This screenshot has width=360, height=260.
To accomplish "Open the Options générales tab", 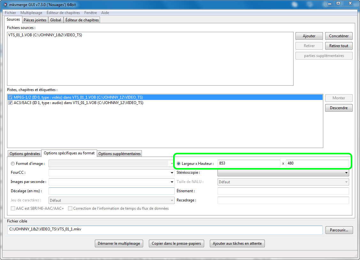I will [25, 154].
